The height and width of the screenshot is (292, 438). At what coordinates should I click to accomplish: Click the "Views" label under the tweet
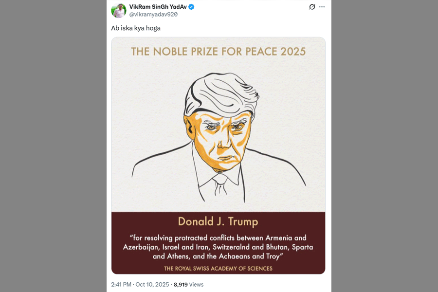[196, 285]
